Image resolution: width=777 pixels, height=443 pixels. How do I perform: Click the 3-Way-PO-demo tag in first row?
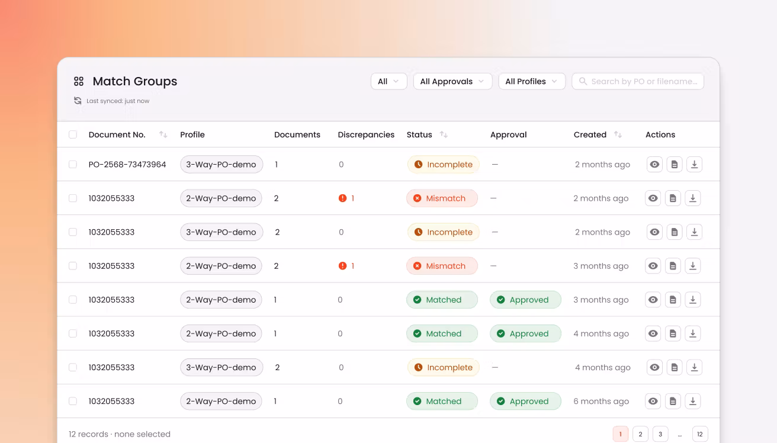coord(221,165)
